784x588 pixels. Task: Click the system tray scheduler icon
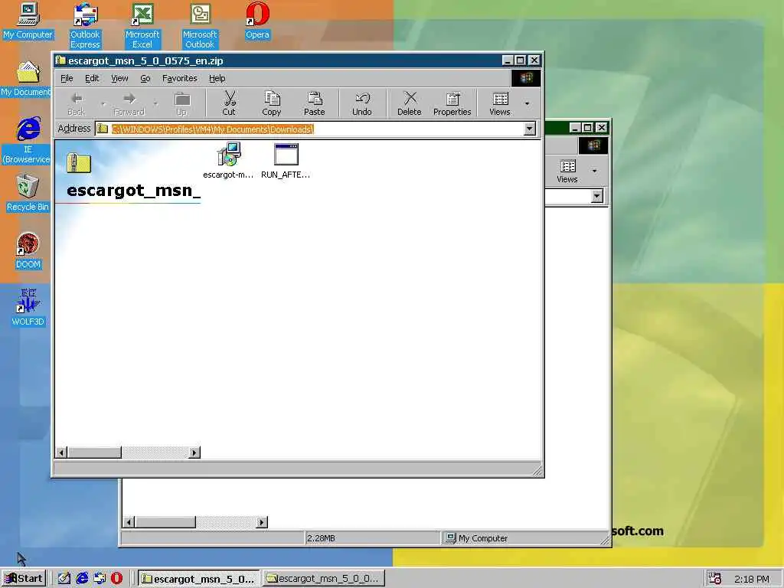point(714,579)
